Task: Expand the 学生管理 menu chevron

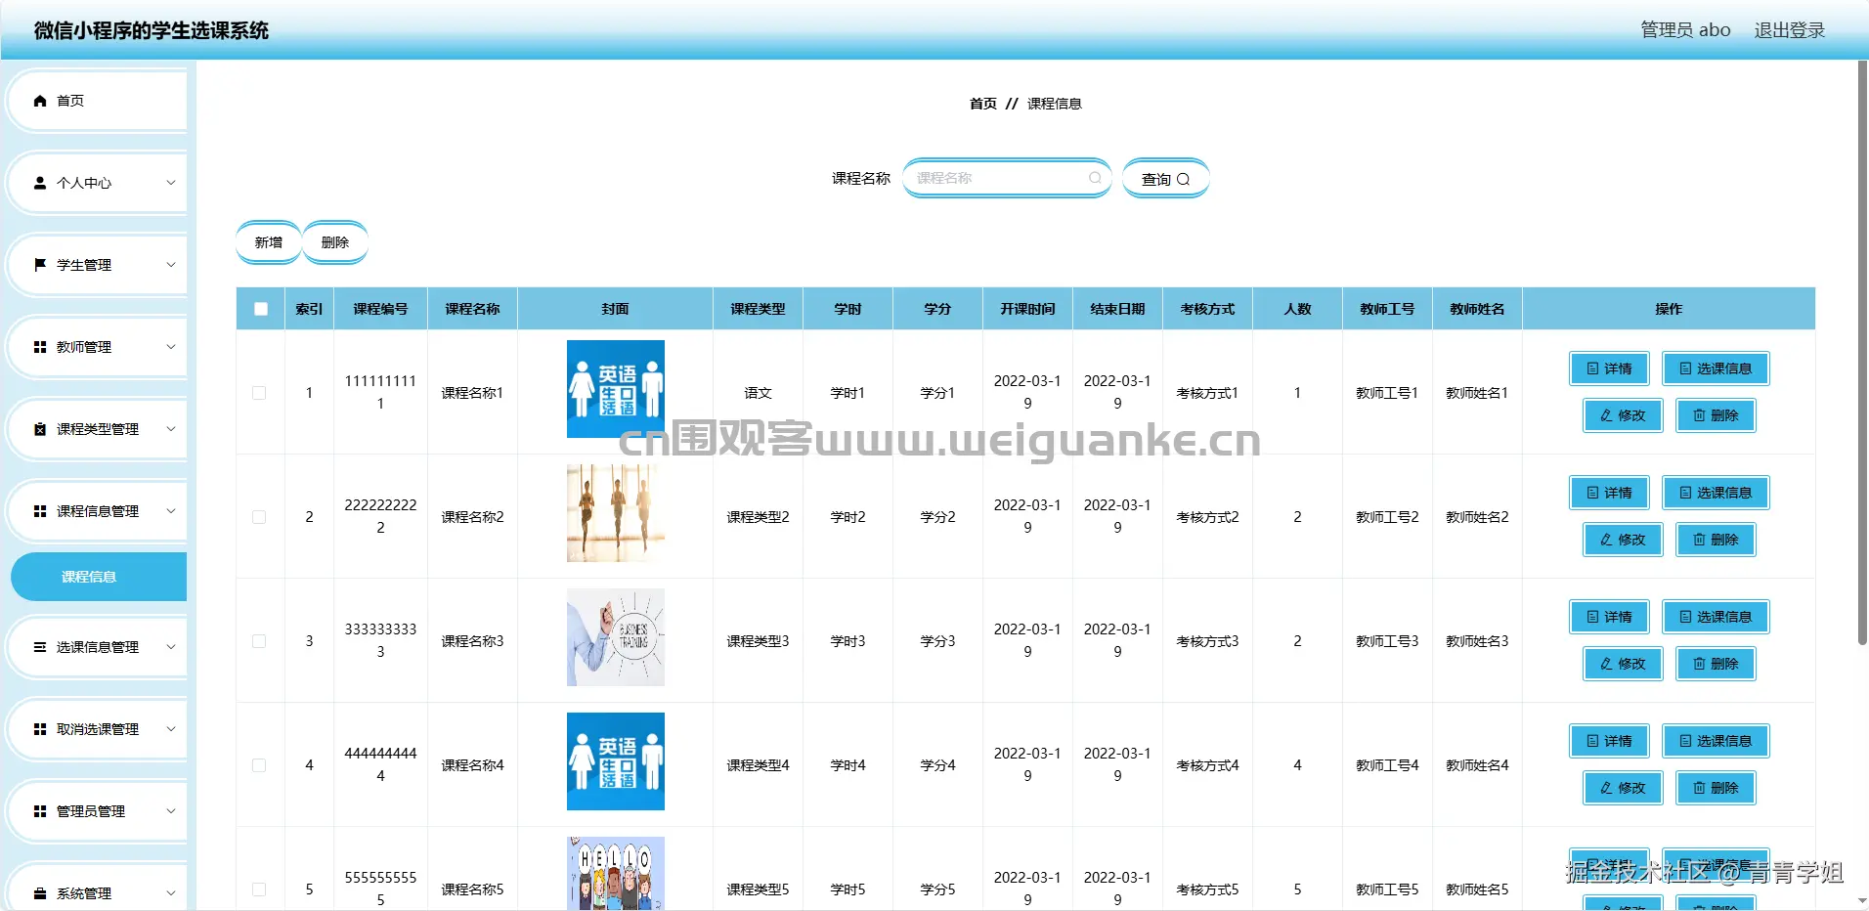Action: [171, 265]
